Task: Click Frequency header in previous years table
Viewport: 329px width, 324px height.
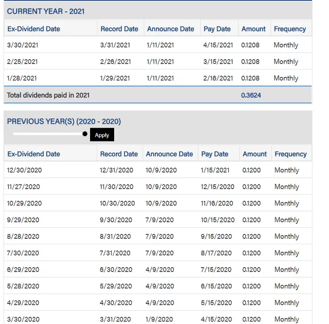Action: coord(290,154)
